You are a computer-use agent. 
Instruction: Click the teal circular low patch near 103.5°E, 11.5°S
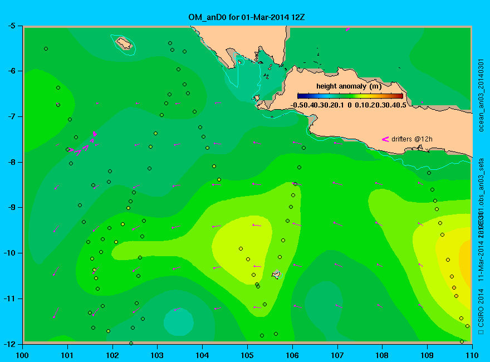(178, 321)
